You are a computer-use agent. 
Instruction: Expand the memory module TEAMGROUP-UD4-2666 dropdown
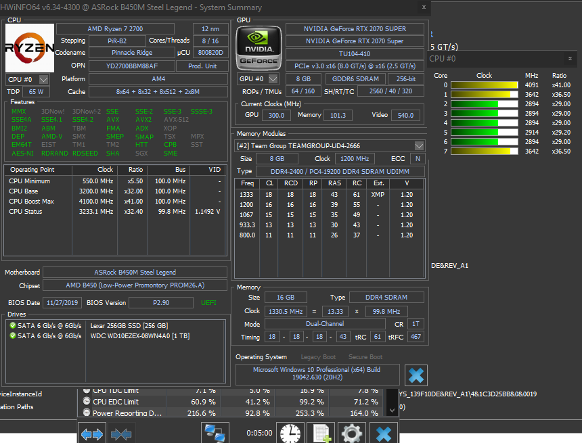[419, 146]
